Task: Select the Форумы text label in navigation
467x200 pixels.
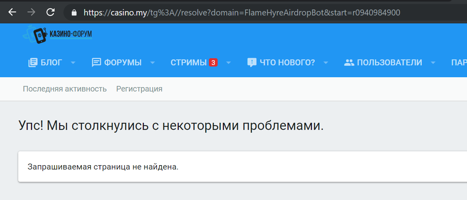Action: [x=123, y=63]
